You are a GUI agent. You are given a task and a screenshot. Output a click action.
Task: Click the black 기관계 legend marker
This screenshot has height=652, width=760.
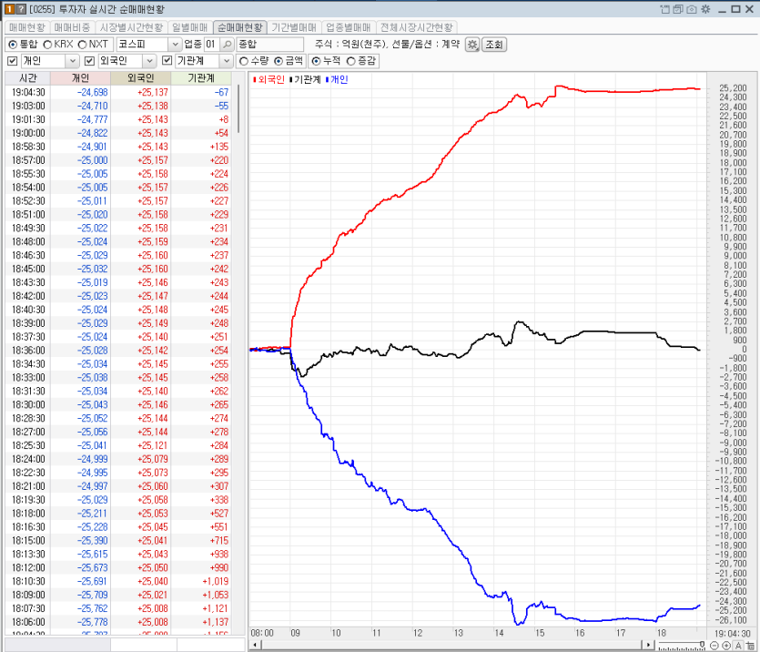click(291, 79)
